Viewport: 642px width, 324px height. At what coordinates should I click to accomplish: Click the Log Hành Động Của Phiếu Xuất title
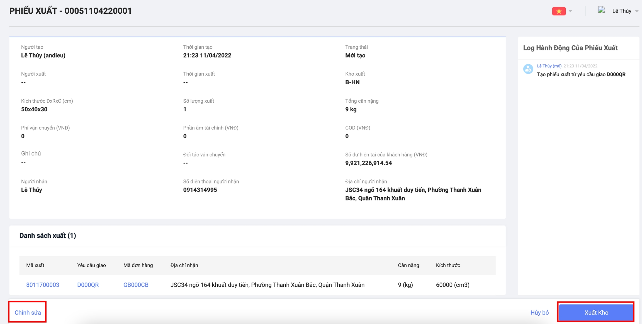click(570, 48)
